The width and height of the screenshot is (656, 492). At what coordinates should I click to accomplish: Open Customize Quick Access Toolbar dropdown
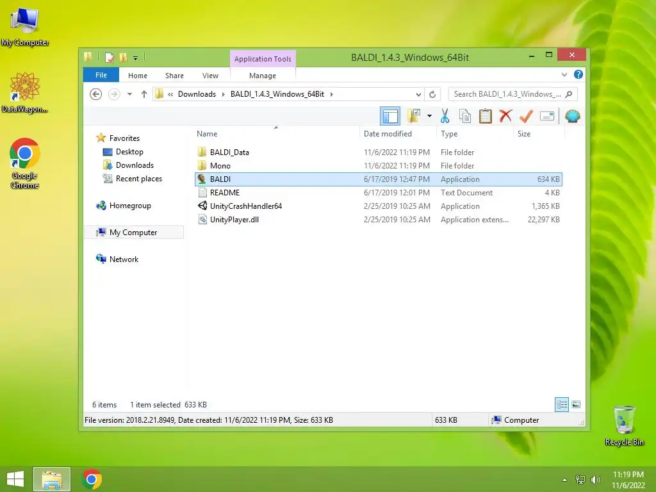pyautogui.click(x=135, y=58)
